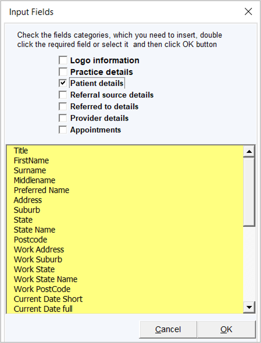Tick the Referral source details checkbox

(63, 95)
